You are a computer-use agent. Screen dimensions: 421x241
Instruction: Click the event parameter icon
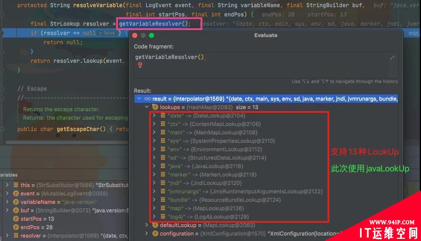coord(16,193)
